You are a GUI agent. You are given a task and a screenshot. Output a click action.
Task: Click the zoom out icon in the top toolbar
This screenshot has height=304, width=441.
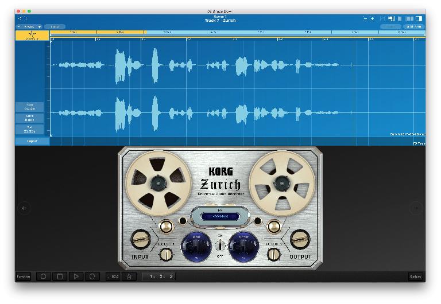tap(365, 18)
